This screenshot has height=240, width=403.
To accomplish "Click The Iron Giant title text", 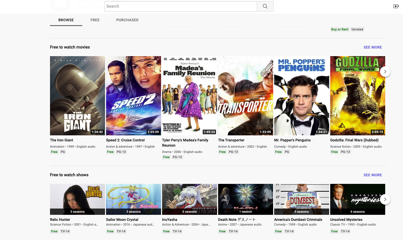I will [62, 140].
